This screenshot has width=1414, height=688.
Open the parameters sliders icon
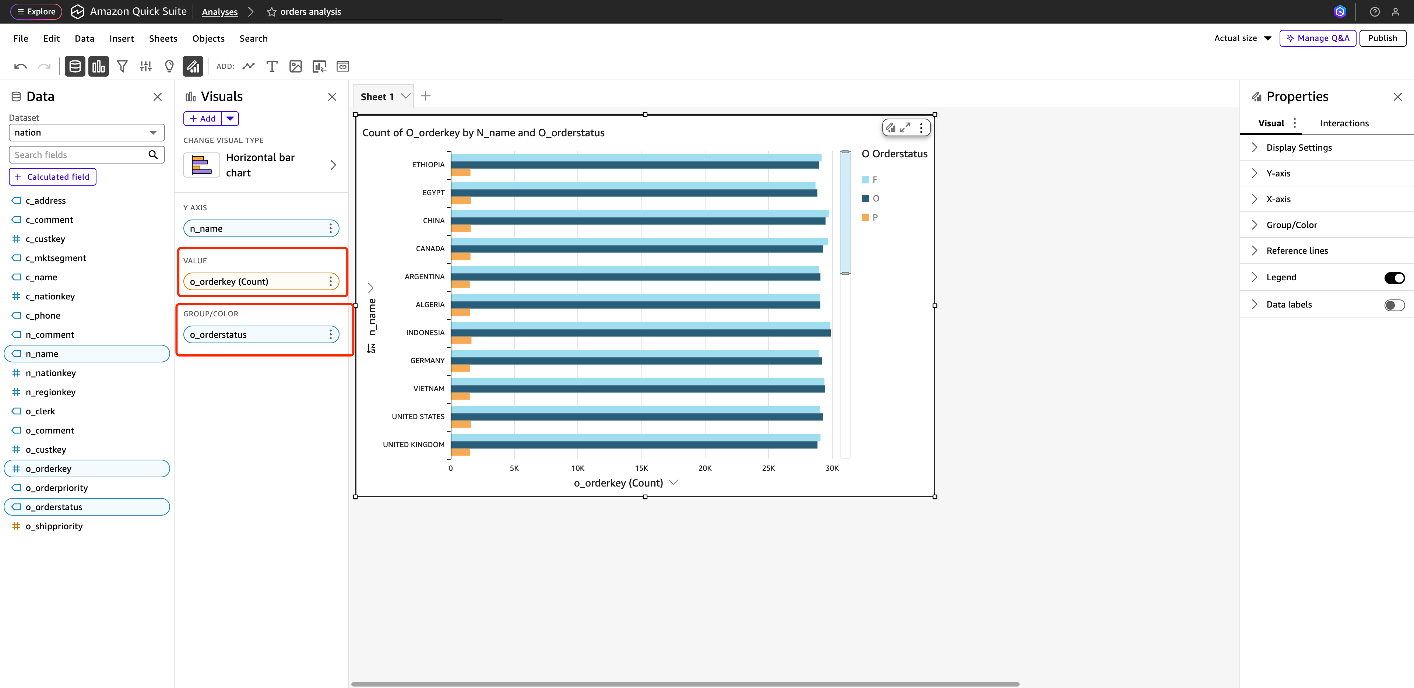[x=145, y=66]
